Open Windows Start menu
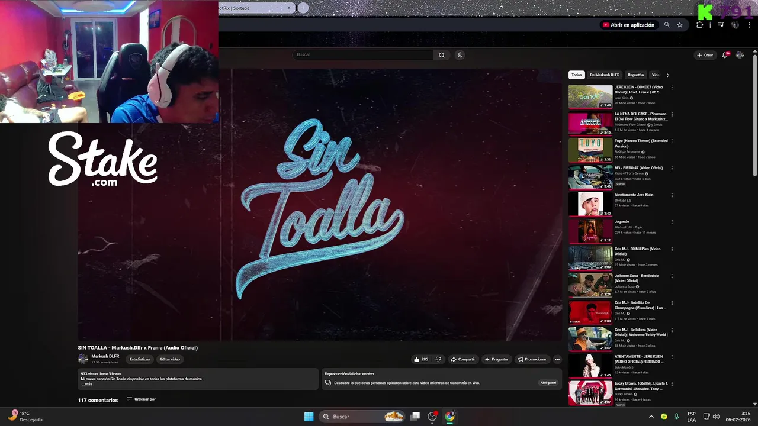This screenshot has height=426, width=758. coord(309,417)
